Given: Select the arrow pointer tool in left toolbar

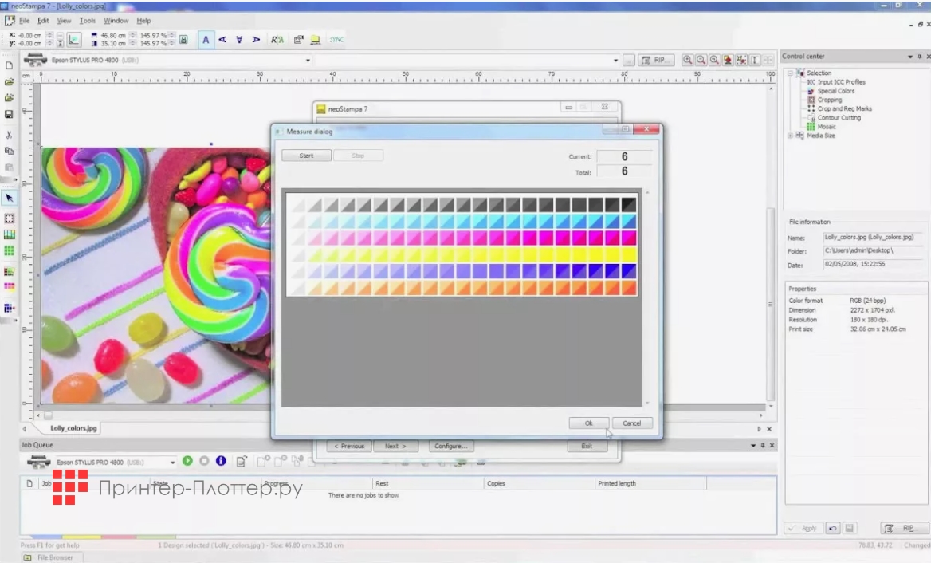Looking at the screenshot, I should [x=10, y=197].
